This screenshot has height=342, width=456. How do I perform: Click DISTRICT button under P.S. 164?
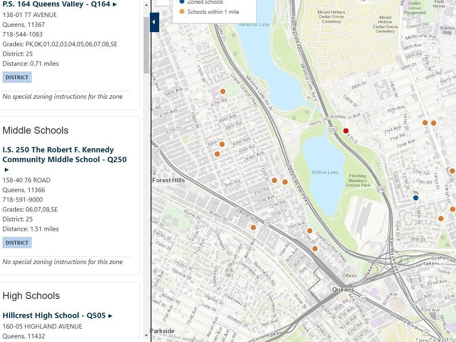[x=17, y=77]
